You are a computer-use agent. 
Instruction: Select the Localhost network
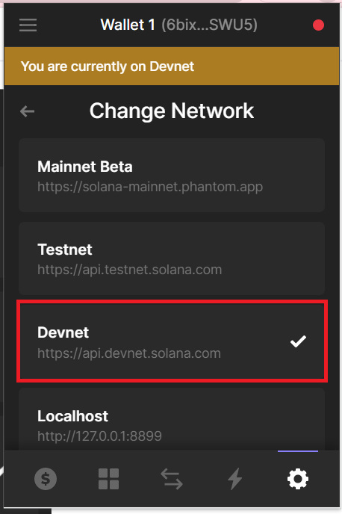(172, 420)
